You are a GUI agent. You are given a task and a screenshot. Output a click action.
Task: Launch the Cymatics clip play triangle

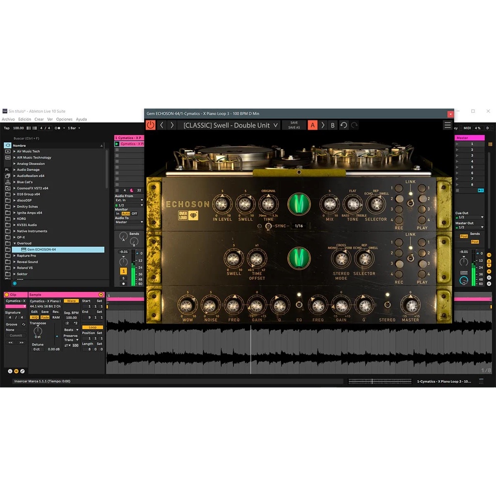(x=117, y=144)
